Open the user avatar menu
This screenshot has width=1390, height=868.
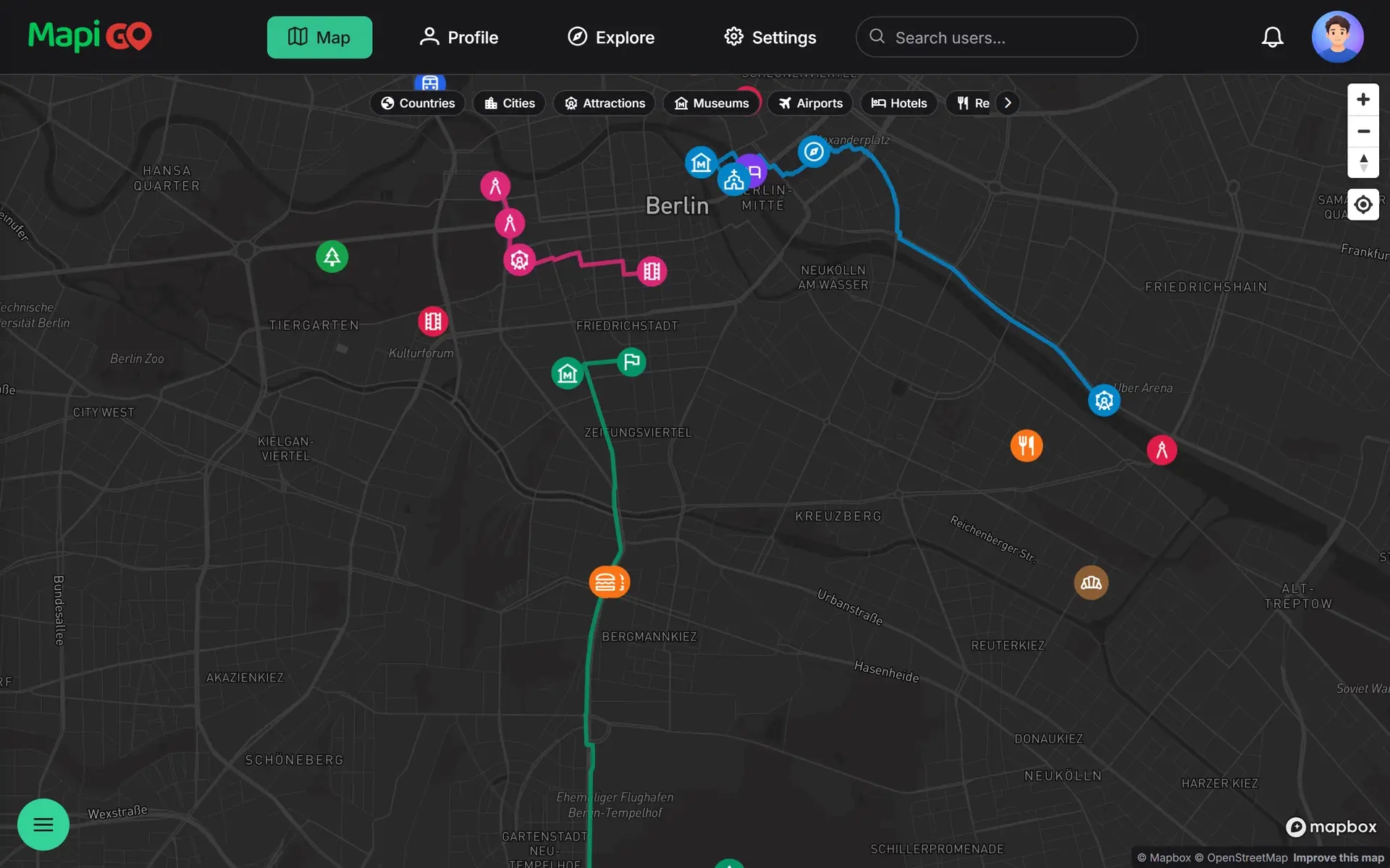point(1337,37)
